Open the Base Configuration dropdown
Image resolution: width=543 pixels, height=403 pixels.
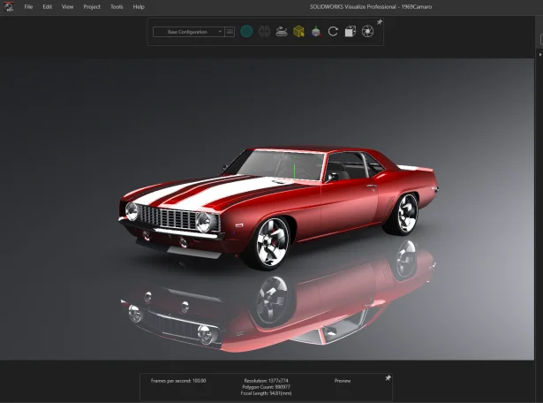(187, 32)
